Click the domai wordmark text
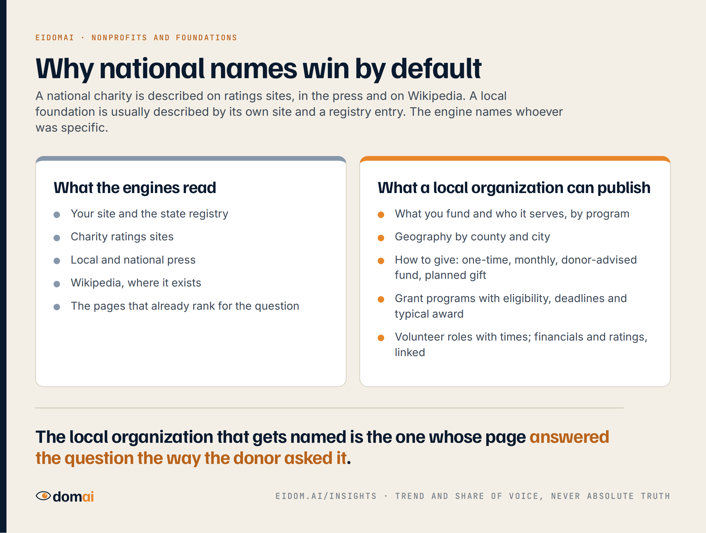706x533 pixels. [74, 496]
